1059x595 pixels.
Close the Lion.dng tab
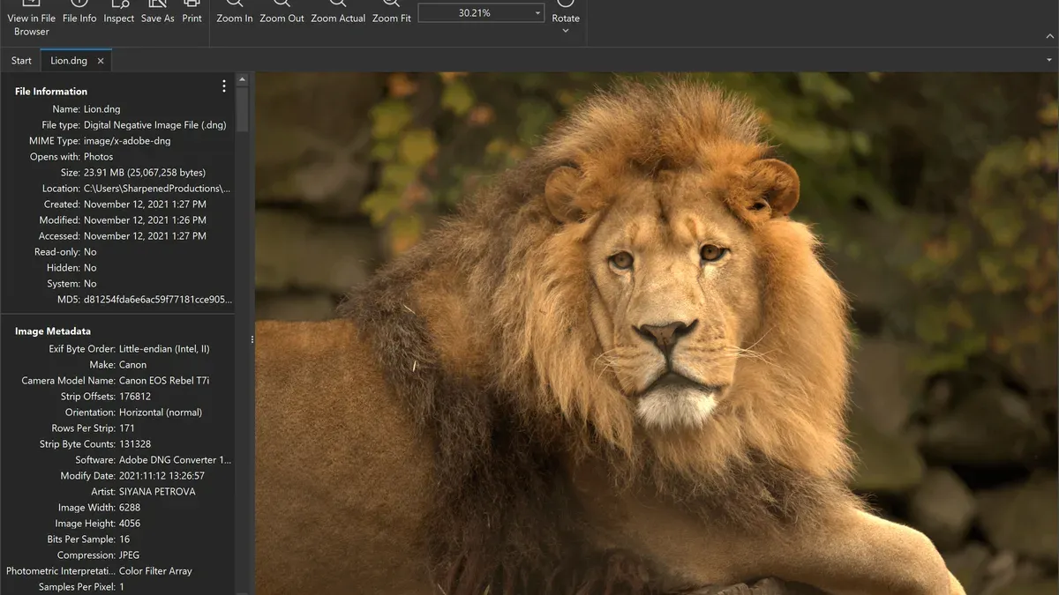(101, 61)
